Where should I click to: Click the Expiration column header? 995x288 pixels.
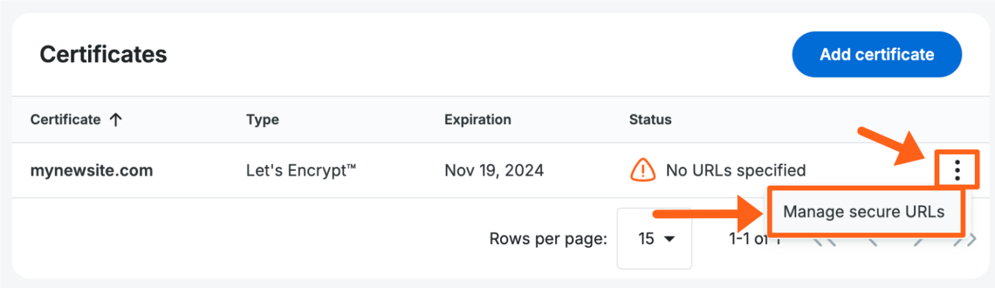[x=477, y=120]
